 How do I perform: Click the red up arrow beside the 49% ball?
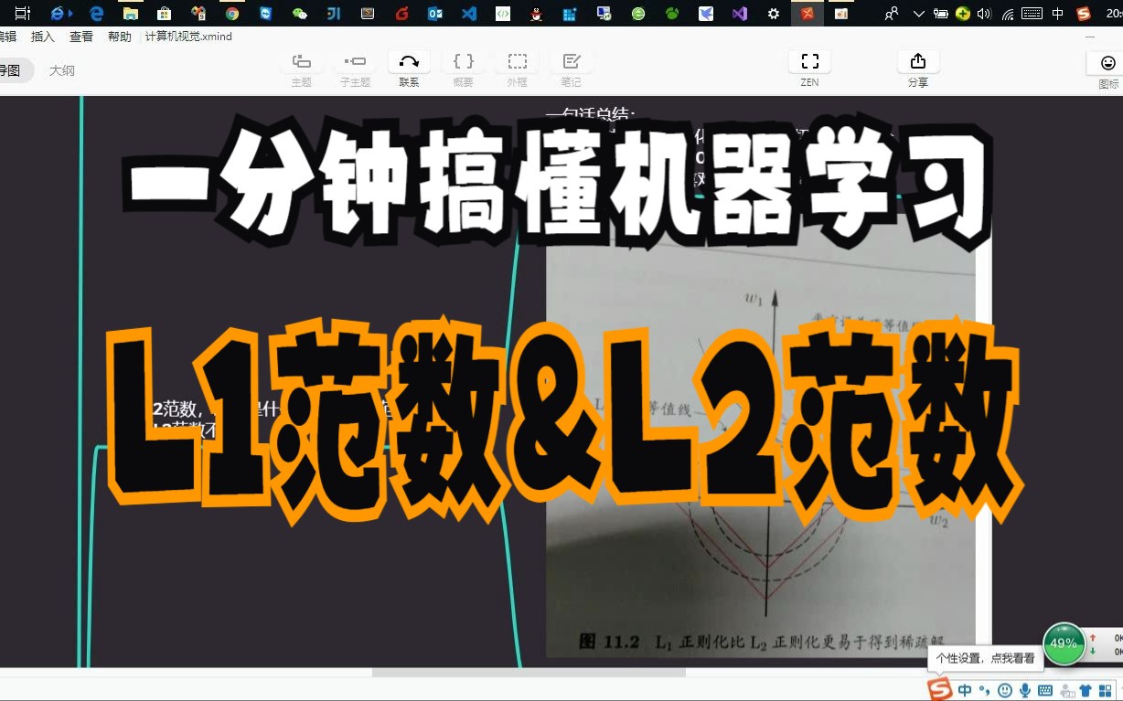tap(1095, 637)
